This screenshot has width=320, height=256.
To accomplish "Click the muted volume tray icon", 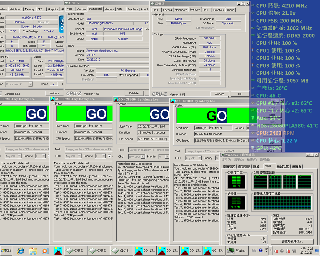I will [276, 251].
